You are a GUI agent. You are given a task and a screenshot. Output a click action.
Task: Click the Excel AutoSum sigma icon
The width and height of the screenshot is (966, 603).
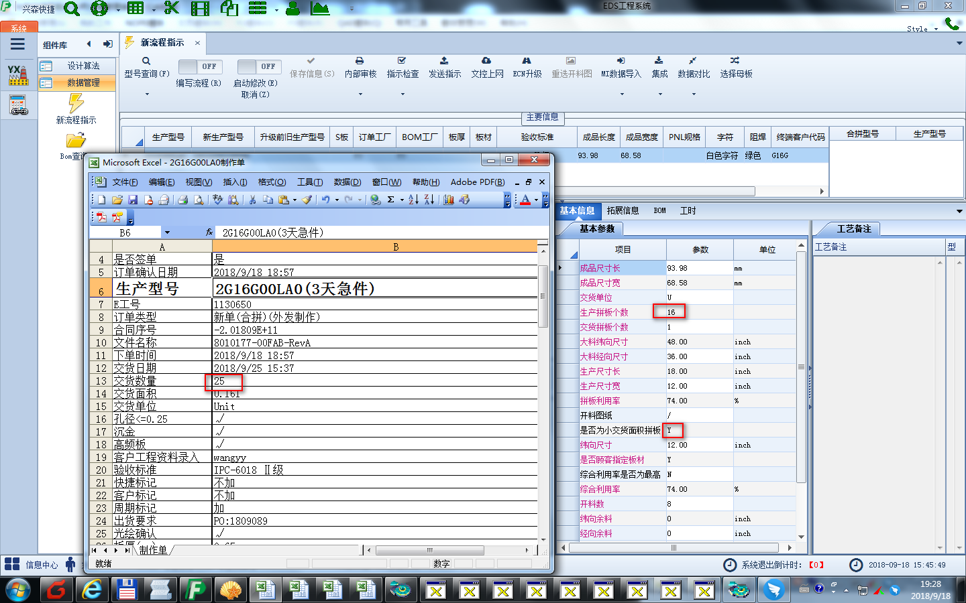(x=390, y=200)
